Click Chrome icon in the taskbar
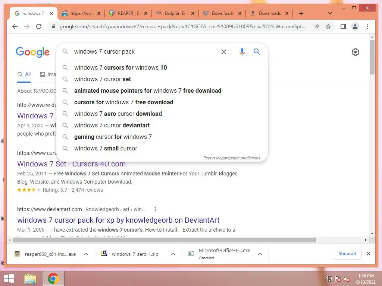Viewport: 382px width, 286px height. [x=53, y=279]
